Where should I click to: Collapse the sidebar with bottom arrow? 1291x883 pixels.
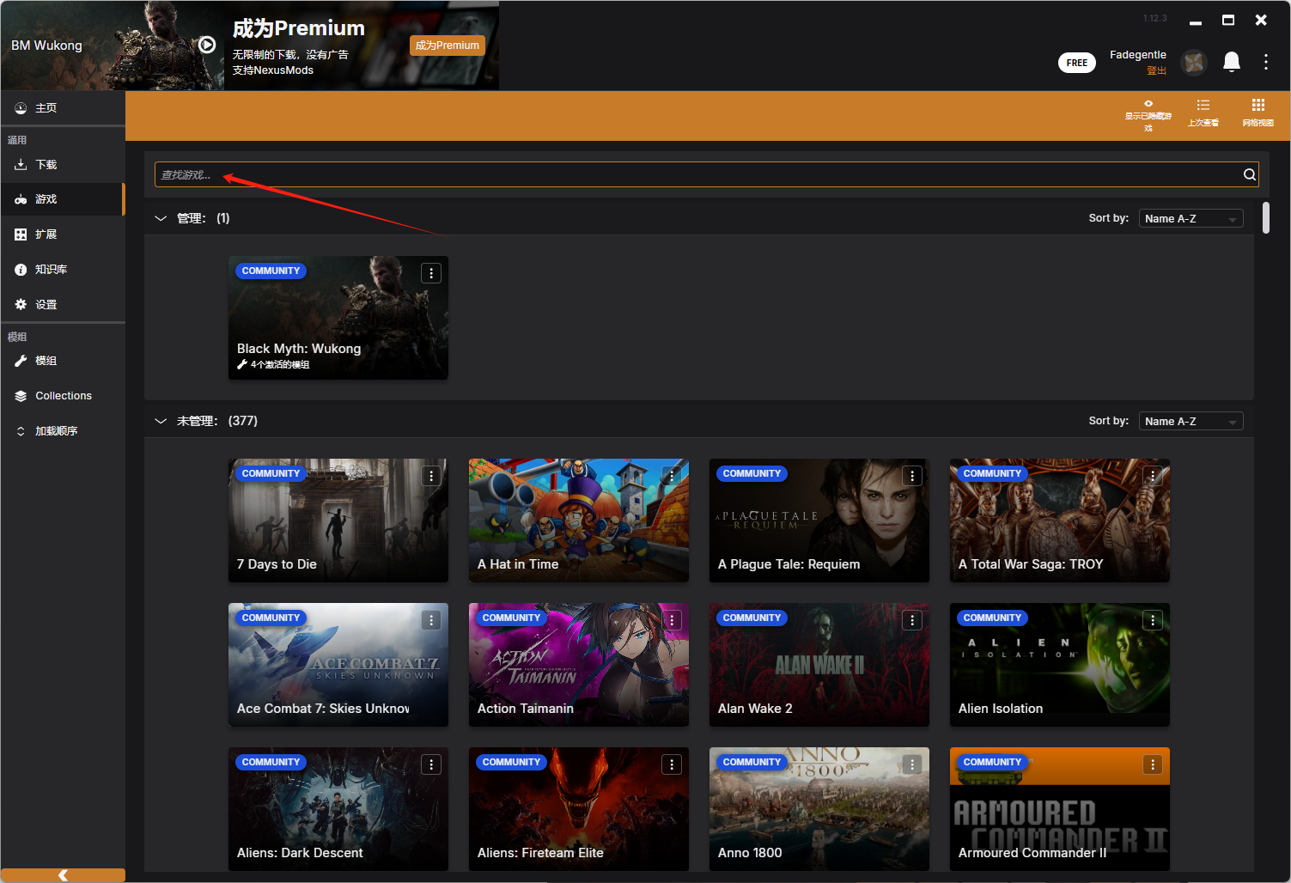(63, 875)
